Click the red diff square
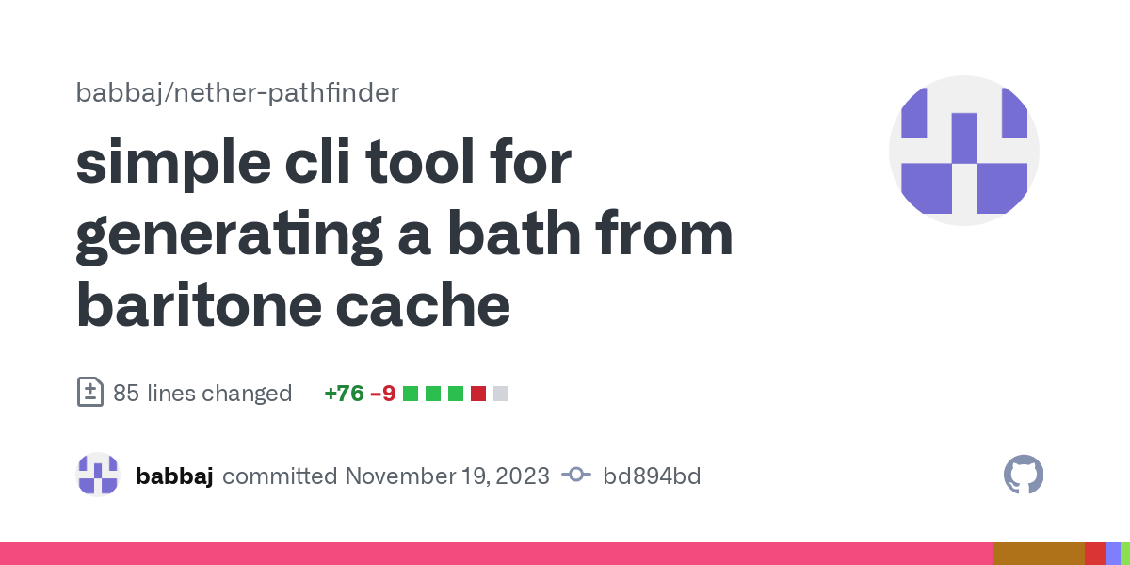This screenshot has width=1130, height=565. pyautogui.click(x=478, y=394)
